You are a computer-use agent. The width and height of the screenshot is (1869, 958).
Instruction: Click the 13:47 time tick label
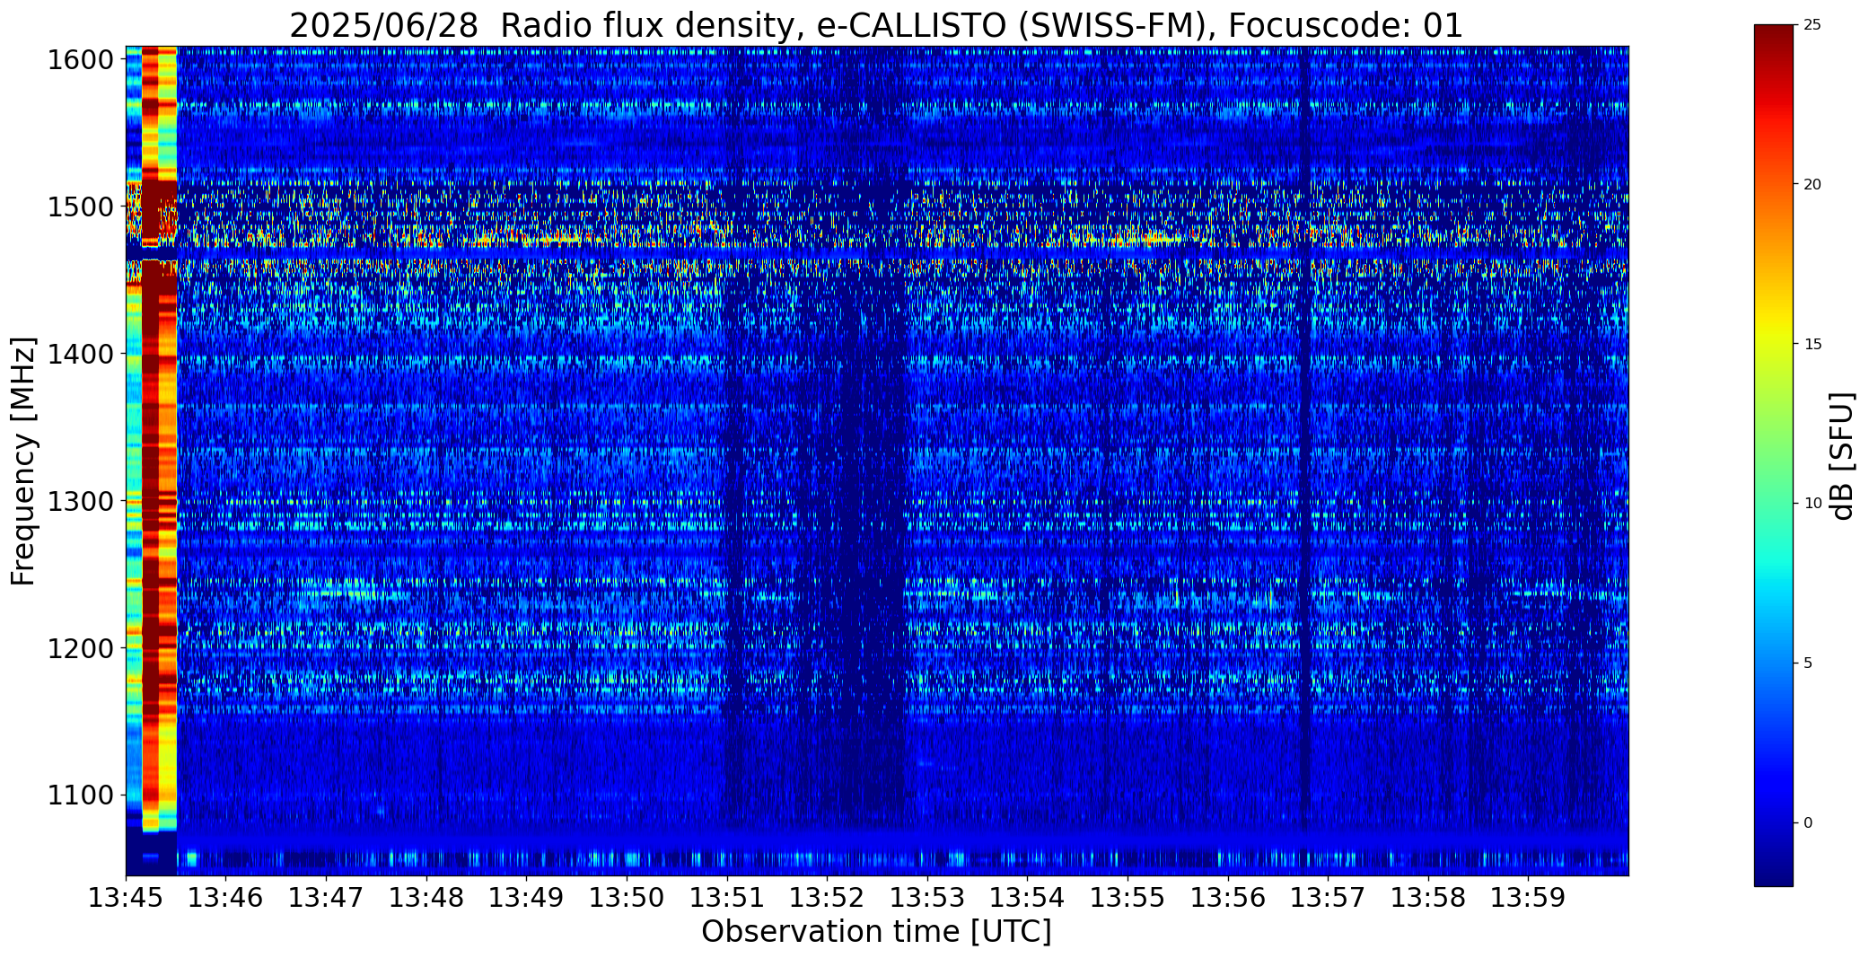click(327, 898)
